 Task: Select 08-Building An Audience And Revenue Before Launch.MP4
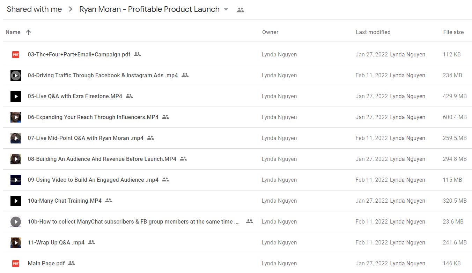[102, 159]
